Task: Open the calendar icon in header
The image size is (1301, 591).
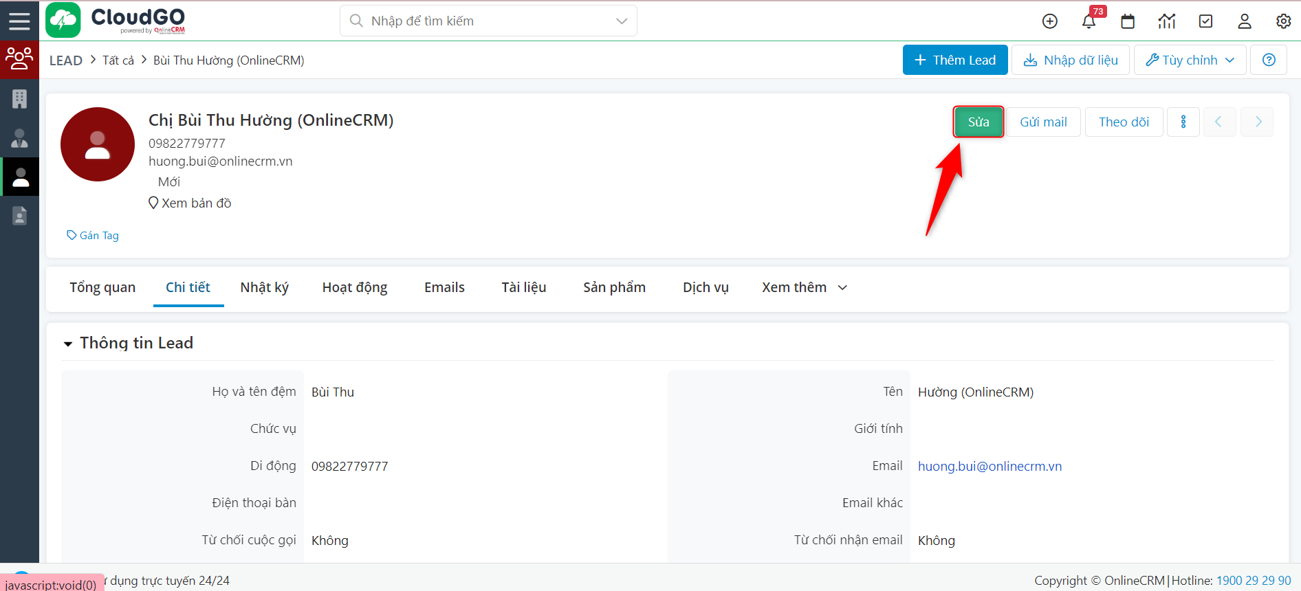Action: tap(1128, 21)
